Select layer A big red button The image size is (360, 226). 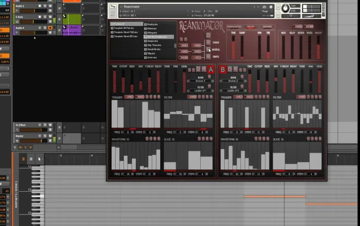point(211,70)
